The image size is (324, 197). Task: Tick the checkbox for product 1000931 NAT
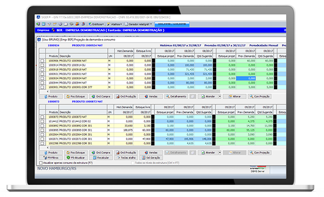tap(42, 74)
